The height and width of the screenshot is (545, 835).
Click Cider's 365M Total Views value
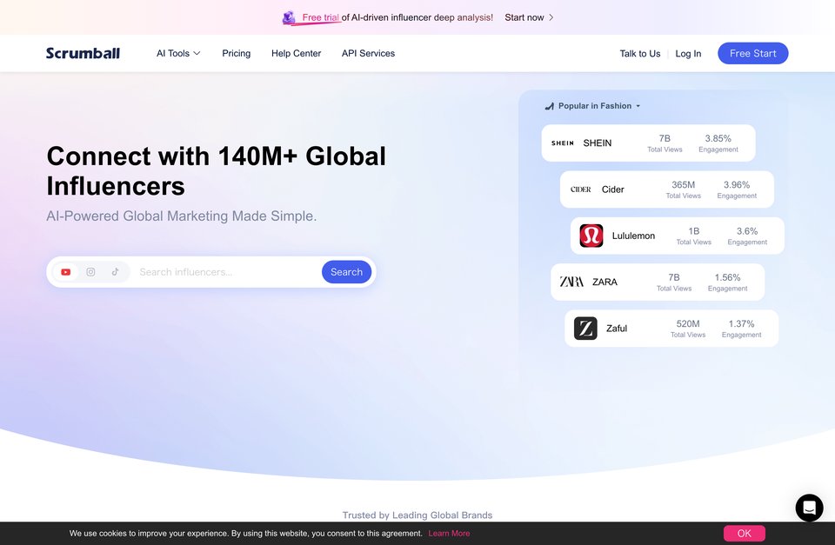684,184
